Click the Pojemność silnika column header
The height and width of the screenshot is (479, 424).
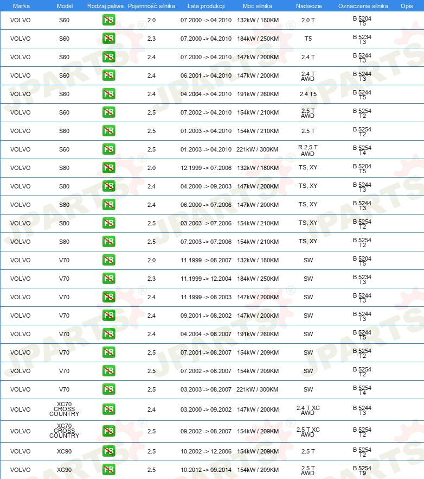click(x=151, y=6)
